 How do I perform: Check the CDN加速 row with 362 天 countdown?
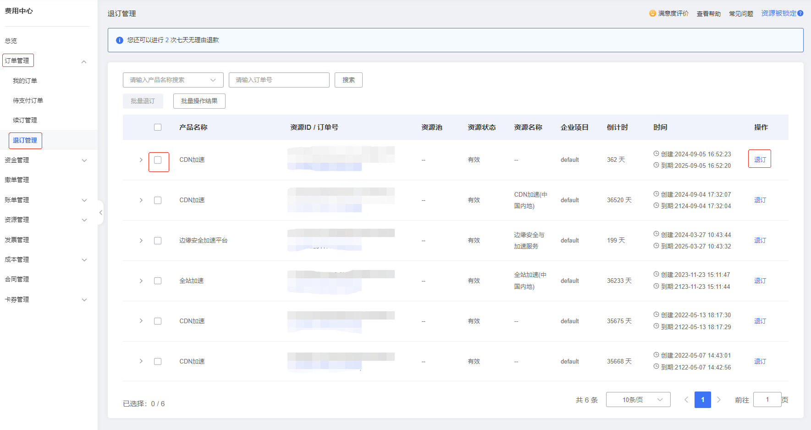pos(158,160)
